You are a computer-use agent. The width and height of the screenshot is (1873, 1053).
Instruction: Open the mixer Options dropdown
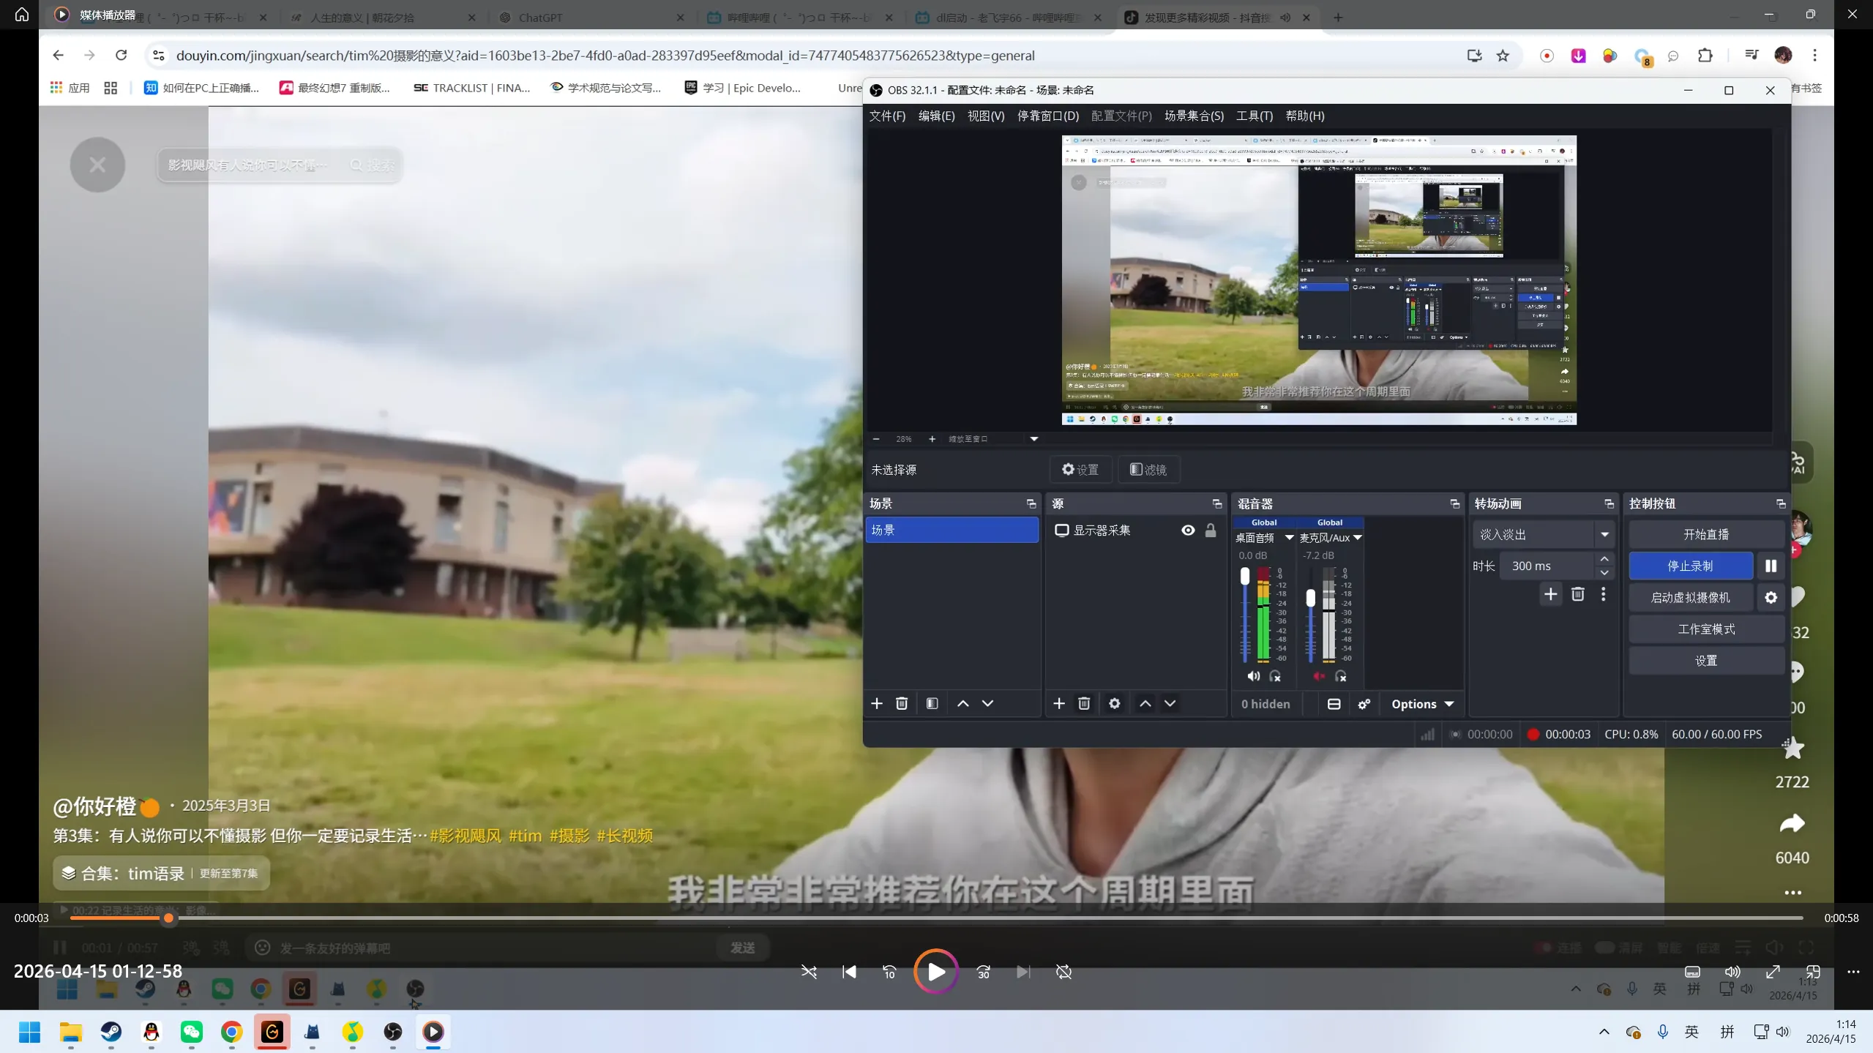point(1421,704)
